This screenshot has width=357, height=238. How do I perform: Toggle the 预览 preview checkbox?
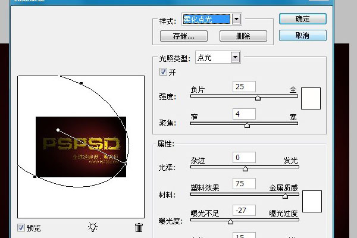click(21, 227)
